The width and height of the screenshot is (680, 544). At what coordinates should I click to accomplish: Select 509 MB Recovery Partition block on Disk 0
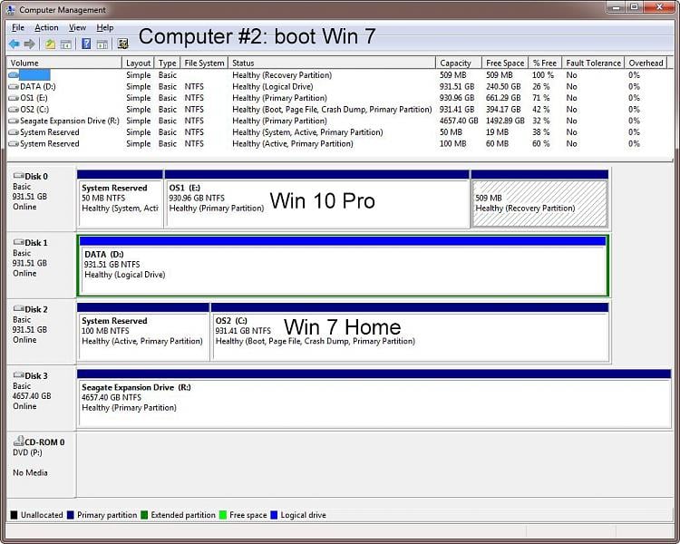pos(539,199)
